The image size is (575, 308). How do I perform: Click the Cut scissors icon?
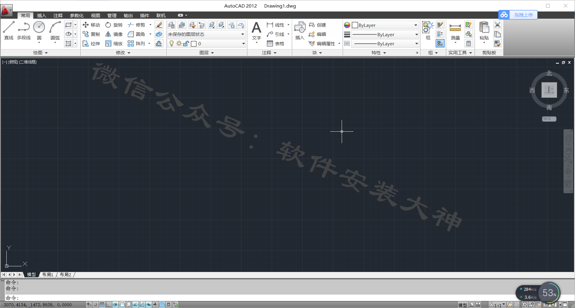click(x=497, y=25)
